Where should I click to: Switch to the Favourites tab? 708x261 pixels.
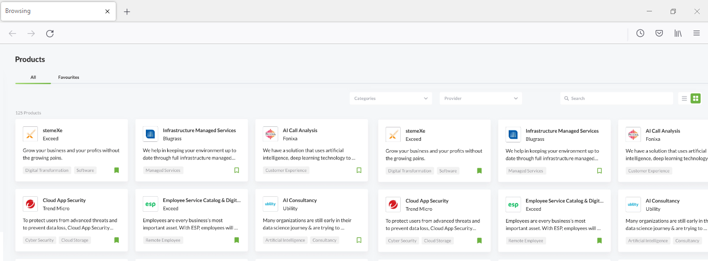tap(69, 77)
